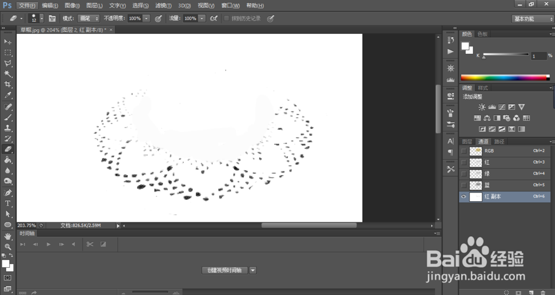The image size is (555, 295).
Task: Switch to the Swatches tab
Action: (x=482, y=34)
